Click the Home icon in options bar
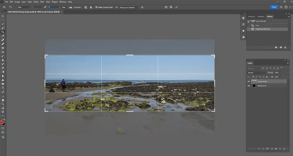 pos(4,7)
